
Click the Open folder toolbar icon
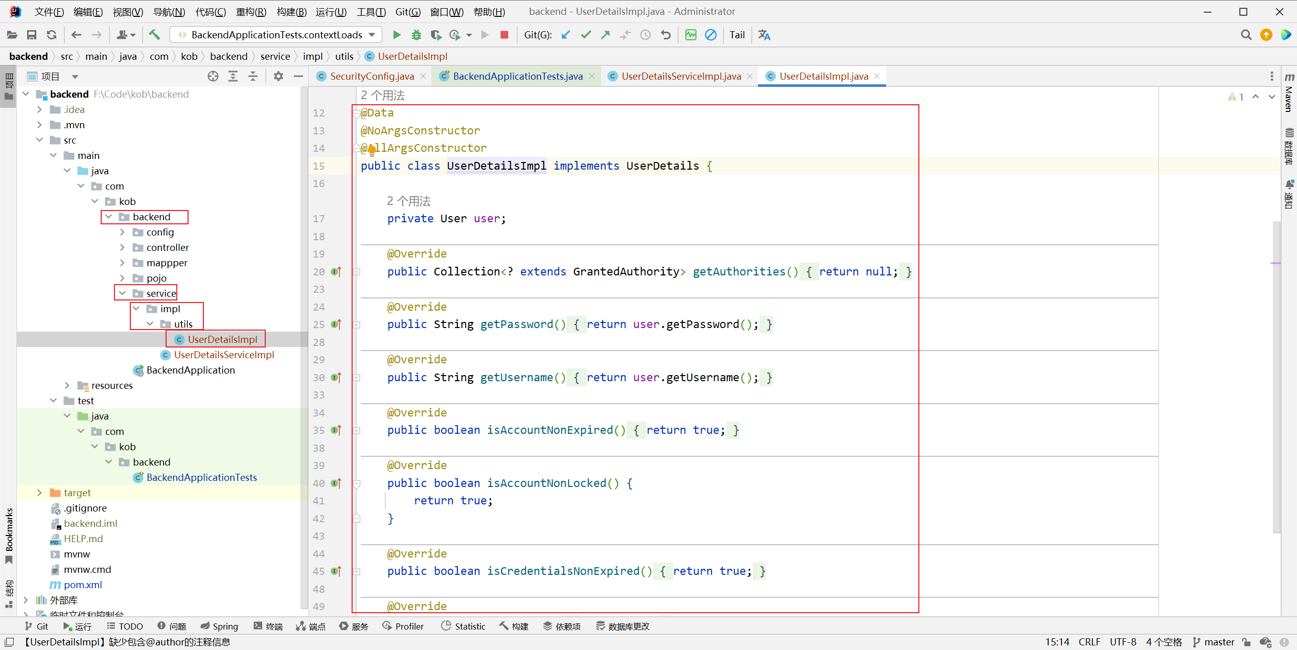(x=12, y=35)
